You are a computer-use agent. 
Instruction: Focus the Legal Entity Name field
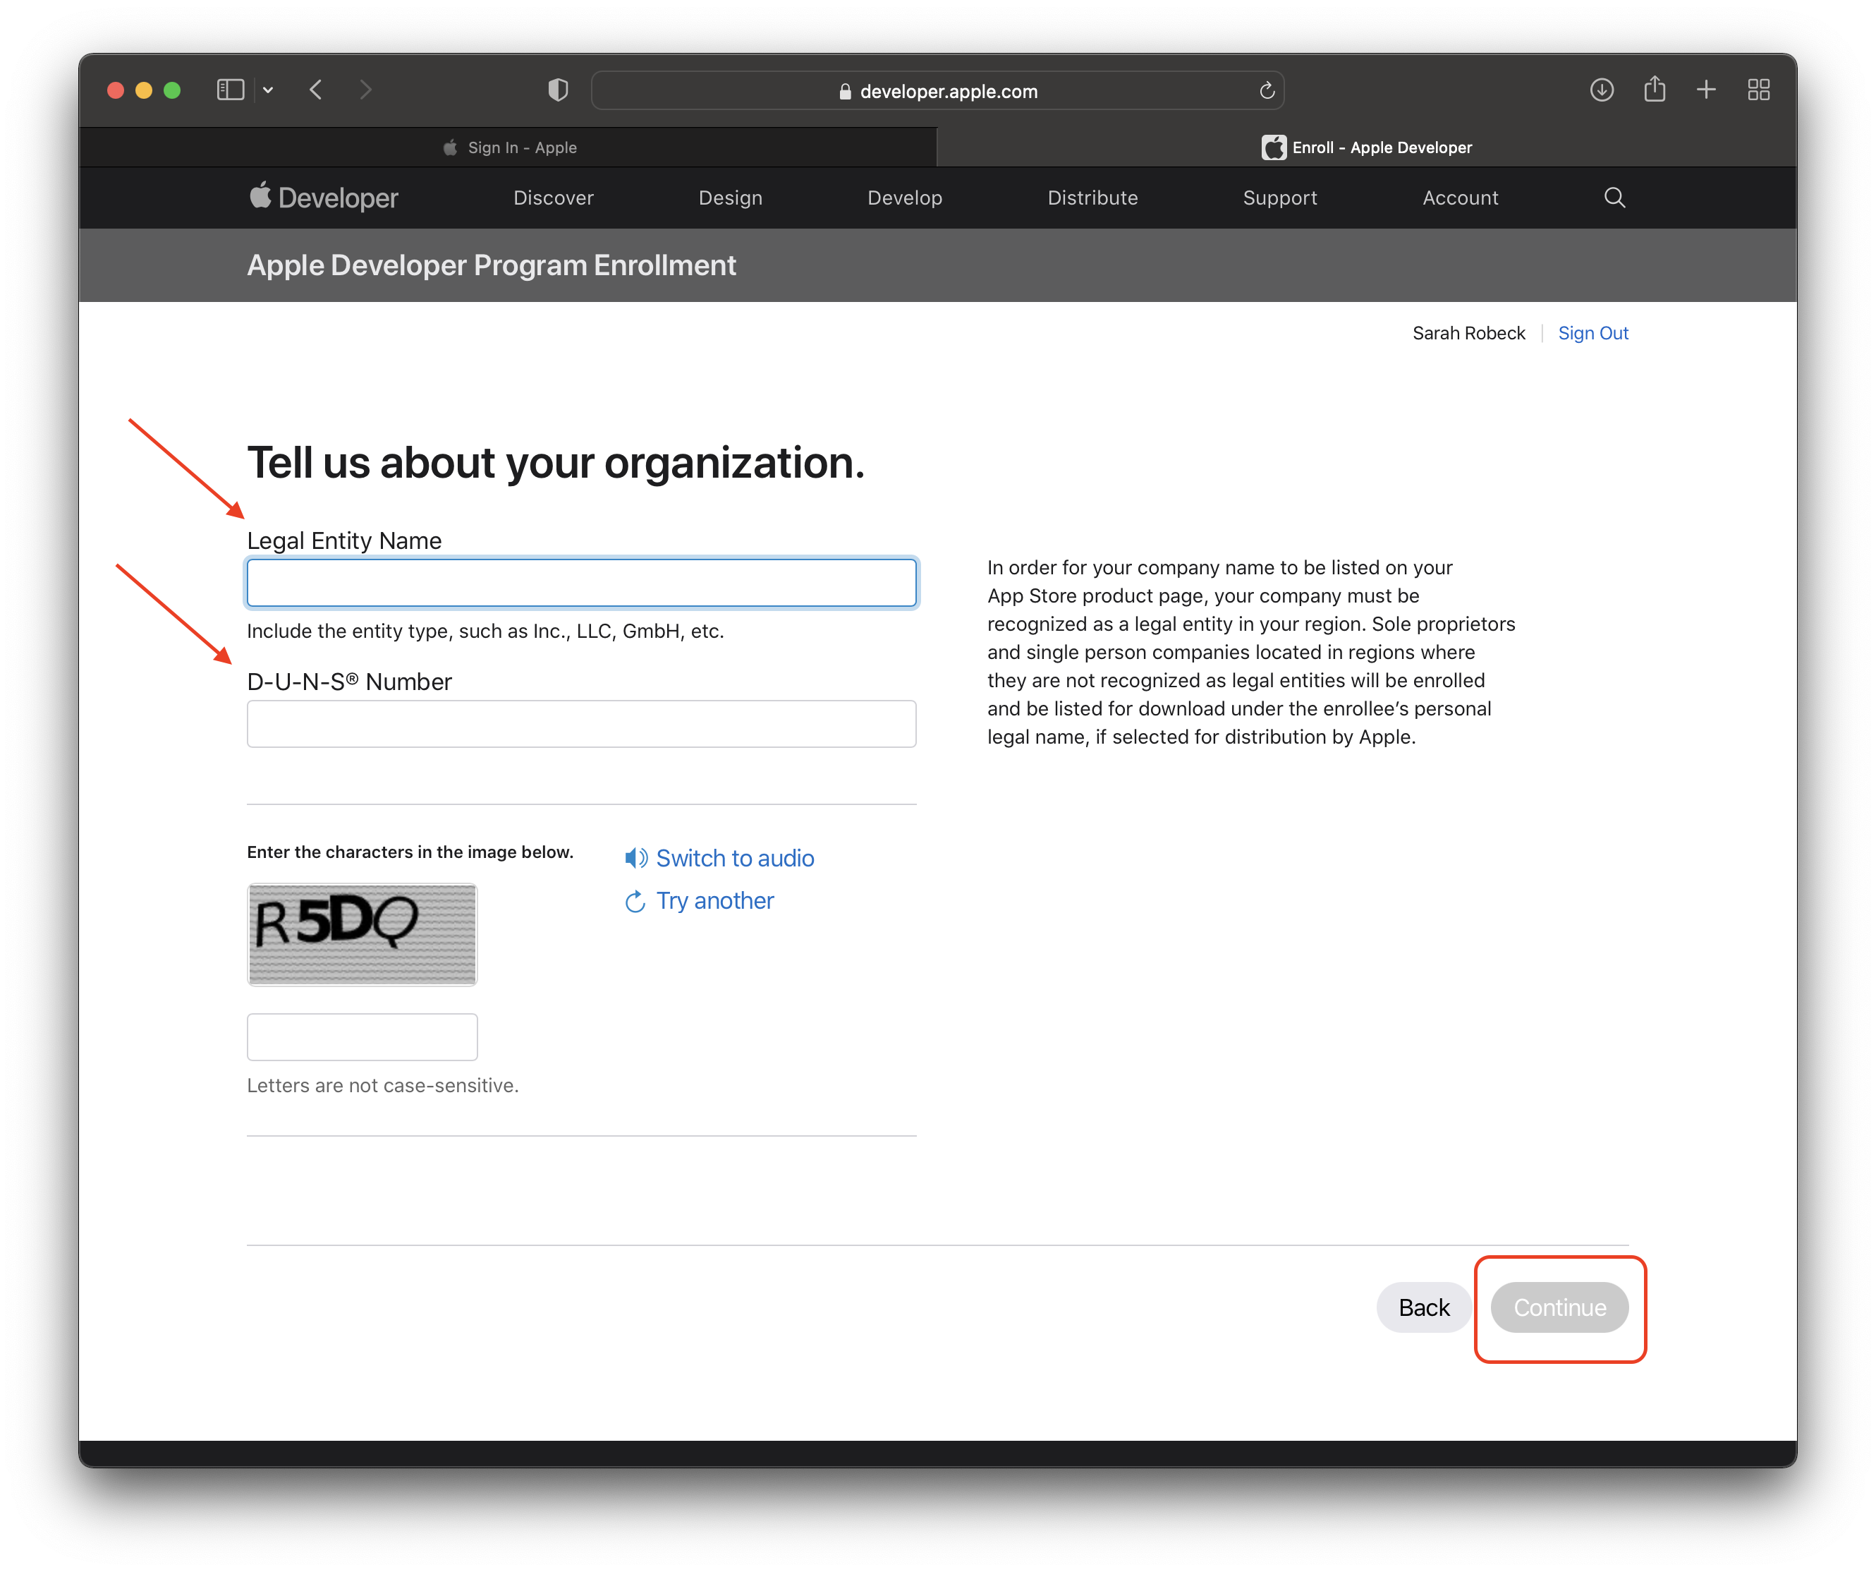[x=582, y=583]
